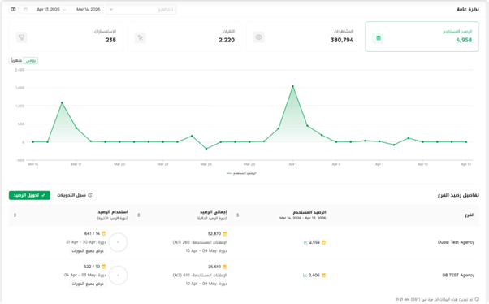Select the النقرات 2,220 metric card
Viewport: 489px width, 304px height.
pos(184,37)
